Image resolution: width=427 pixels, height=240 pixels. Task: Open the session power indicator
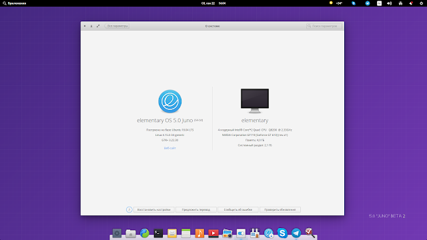point(421,3)
